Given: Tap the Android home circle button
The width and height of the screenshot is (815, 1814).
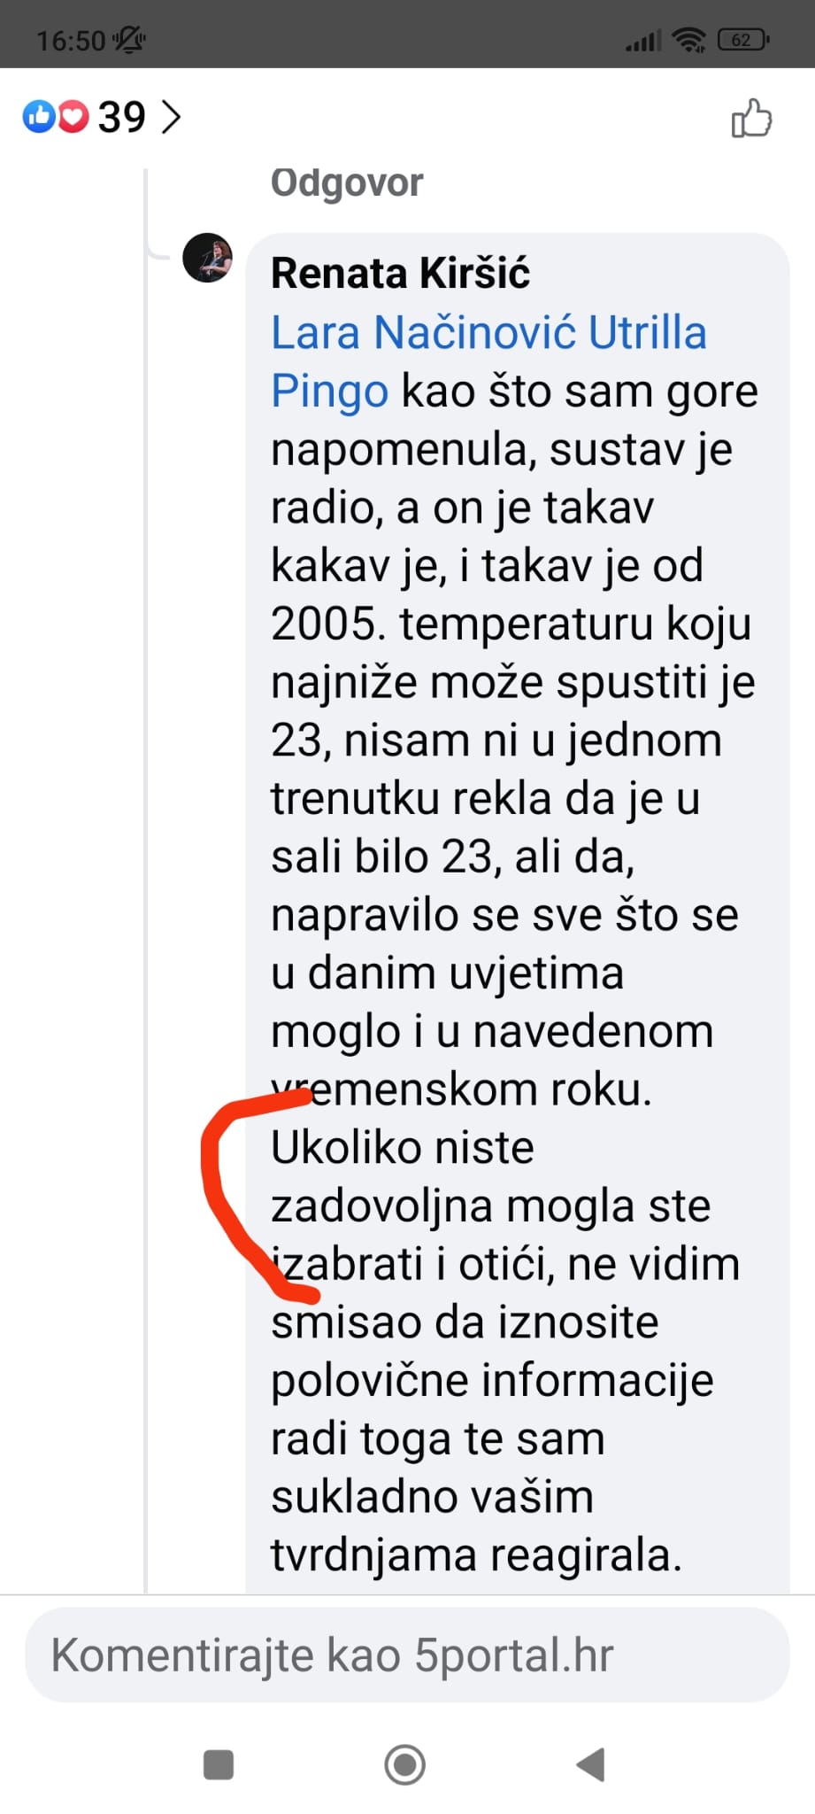Looking at the screenshot, I should [405, 1764].
